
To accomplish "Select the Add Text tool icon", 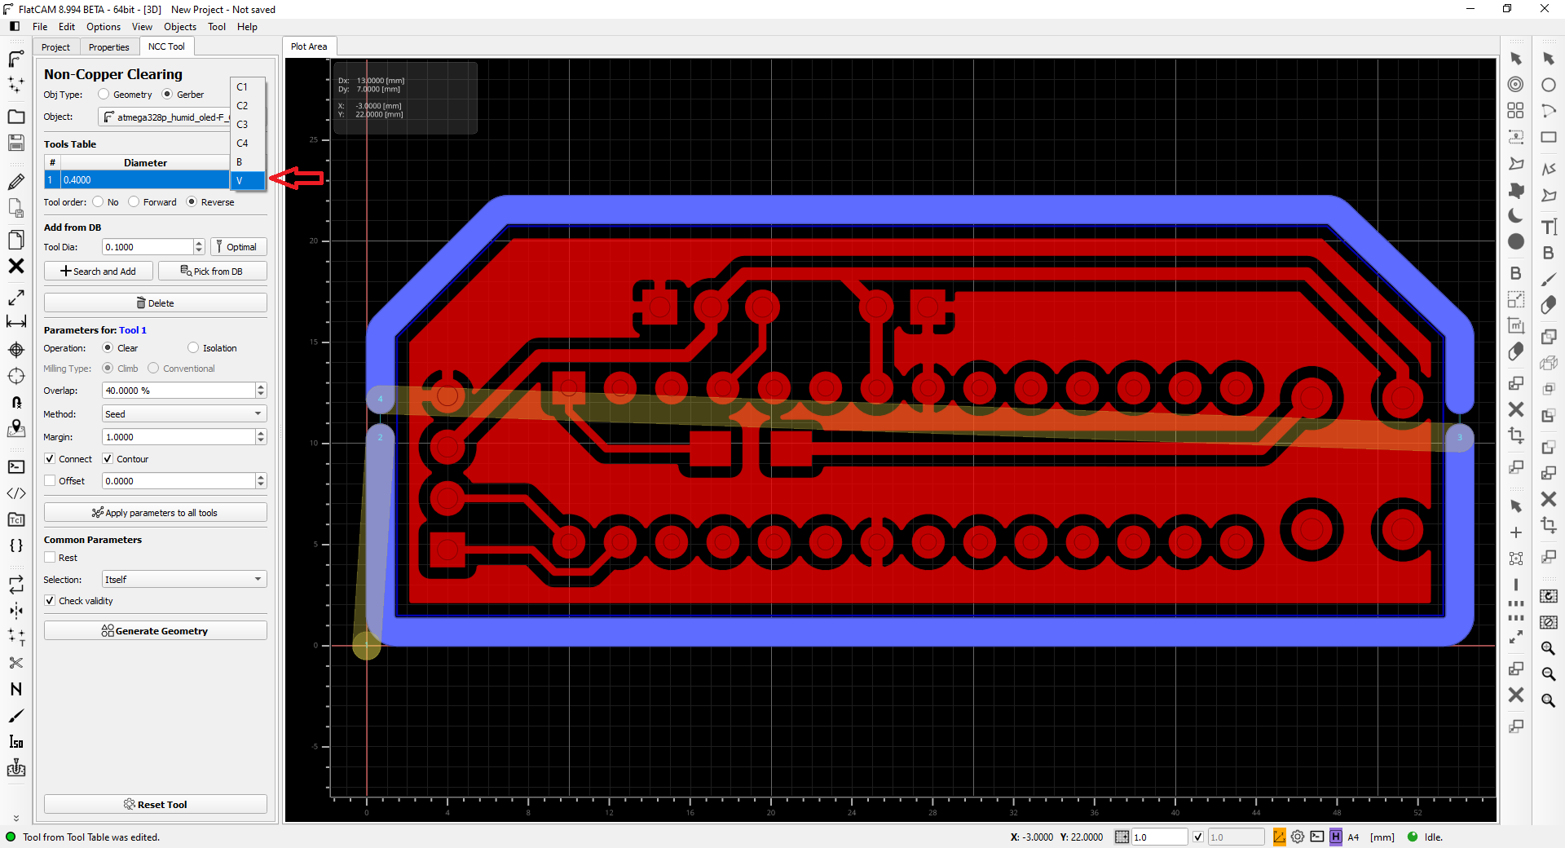I will [1549, 227].
